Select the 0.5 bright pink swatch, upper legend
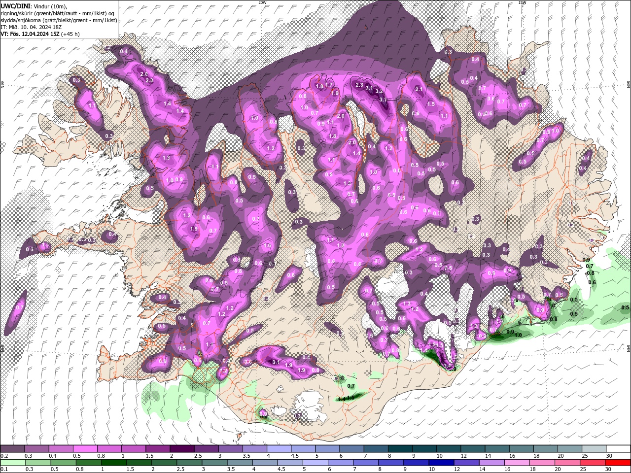This screenshot has height=473, width=631. [x=85, y=449]
